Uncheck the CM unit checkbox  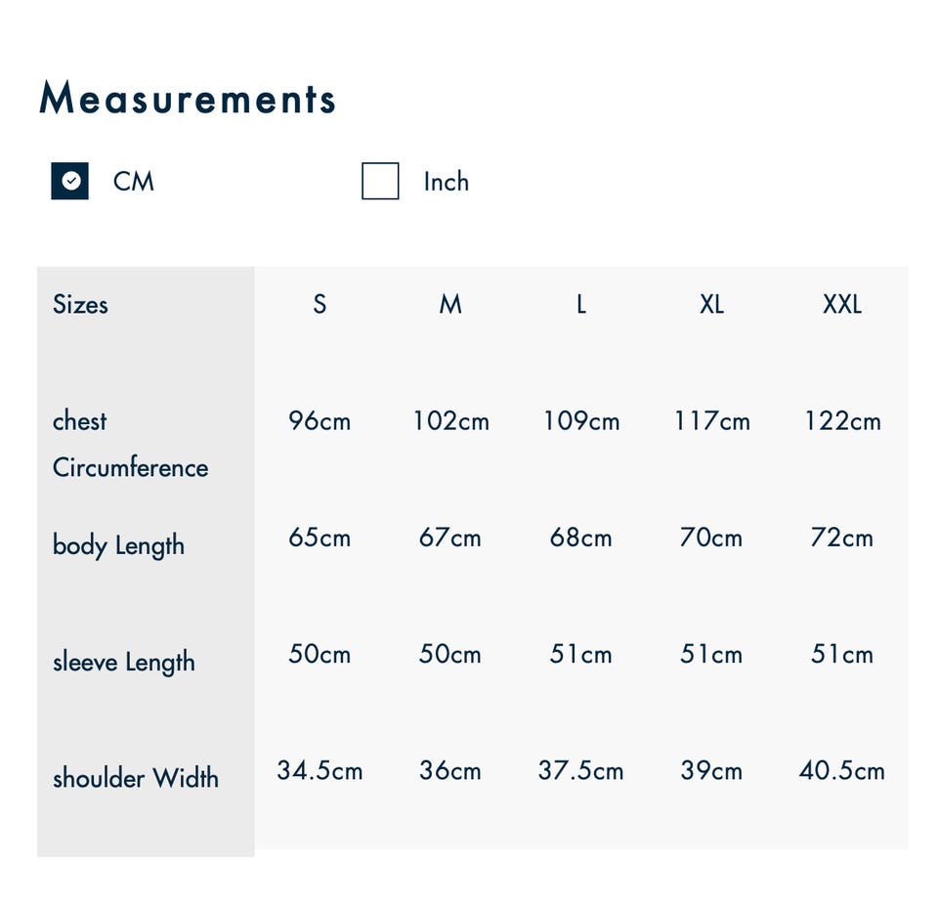tap(70, 181)
